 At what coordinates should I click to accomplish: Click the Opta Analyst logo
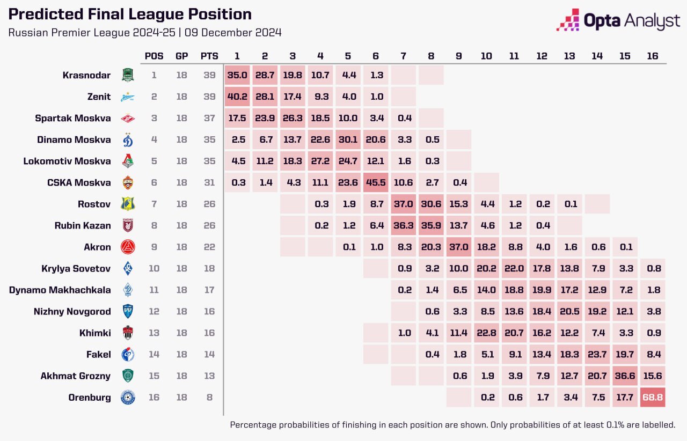pos(618,20)
